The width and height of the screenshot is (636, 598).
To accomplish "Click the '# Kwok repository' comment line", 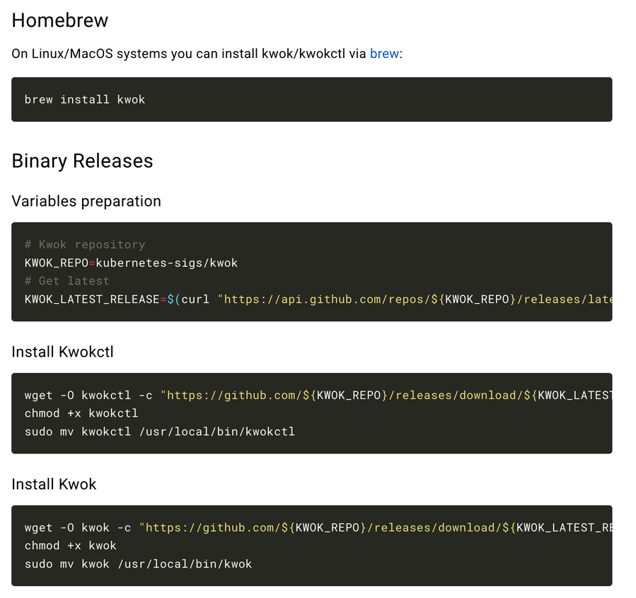I will 85,245.
